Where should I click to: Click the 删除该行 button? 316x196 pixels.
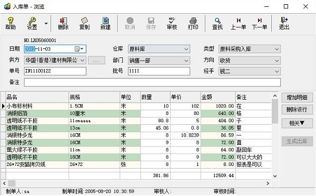(297, 110)
